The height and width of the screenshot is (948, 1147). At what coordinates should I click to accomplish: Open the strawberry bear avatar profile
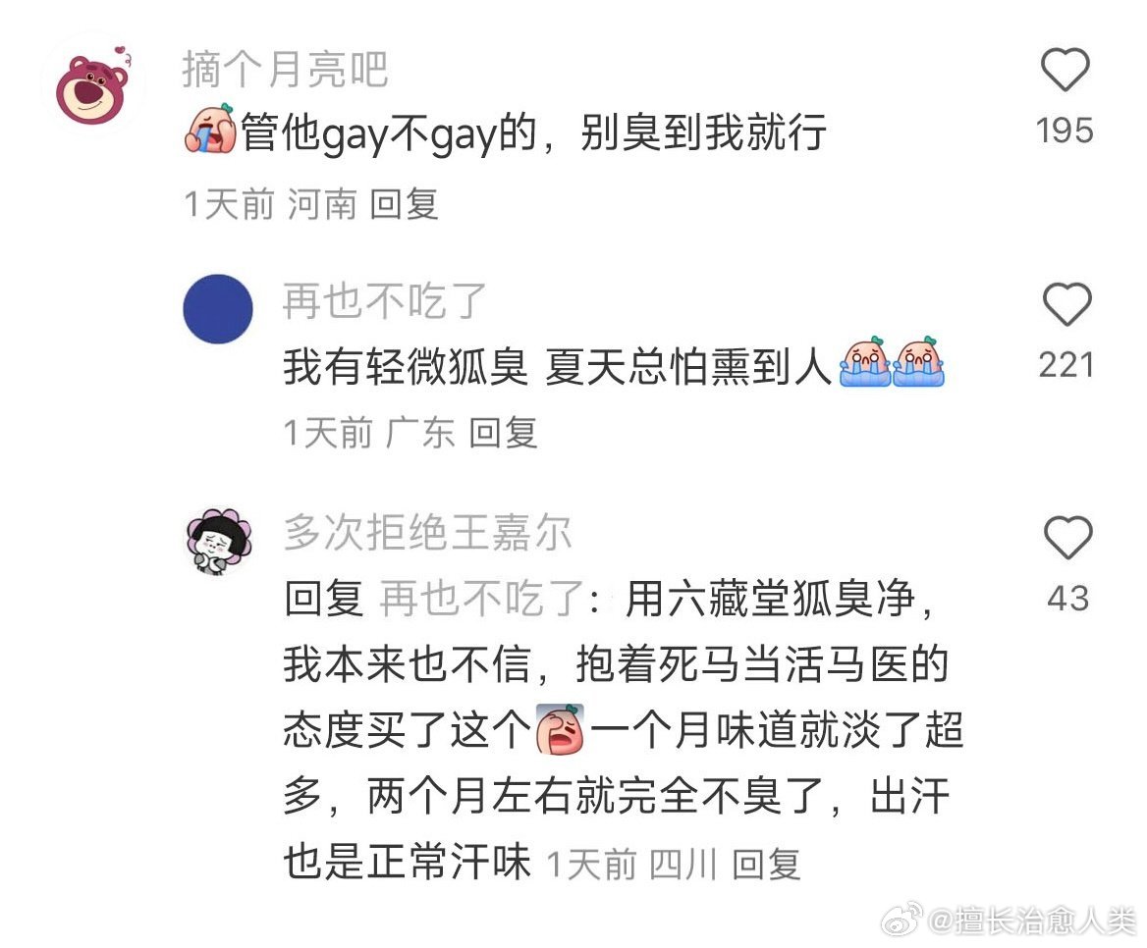tap(93, 84)
